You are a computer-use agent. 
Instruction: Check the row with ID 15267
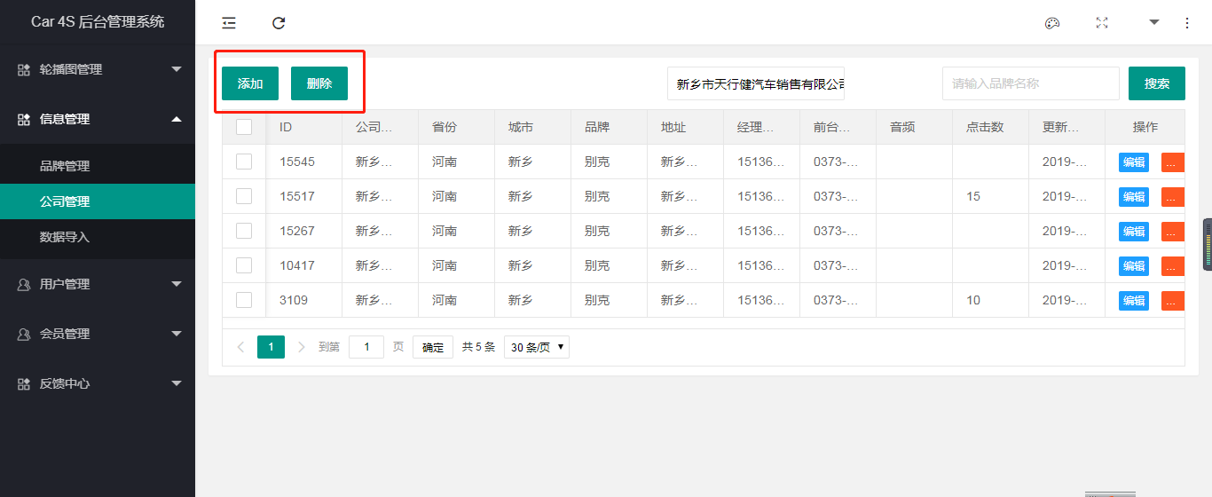point(244,231)
